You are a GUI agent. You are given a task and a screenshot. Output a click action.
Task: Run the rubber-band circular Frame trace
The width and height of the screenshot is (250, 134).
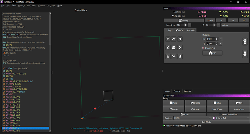coord(196,109)
